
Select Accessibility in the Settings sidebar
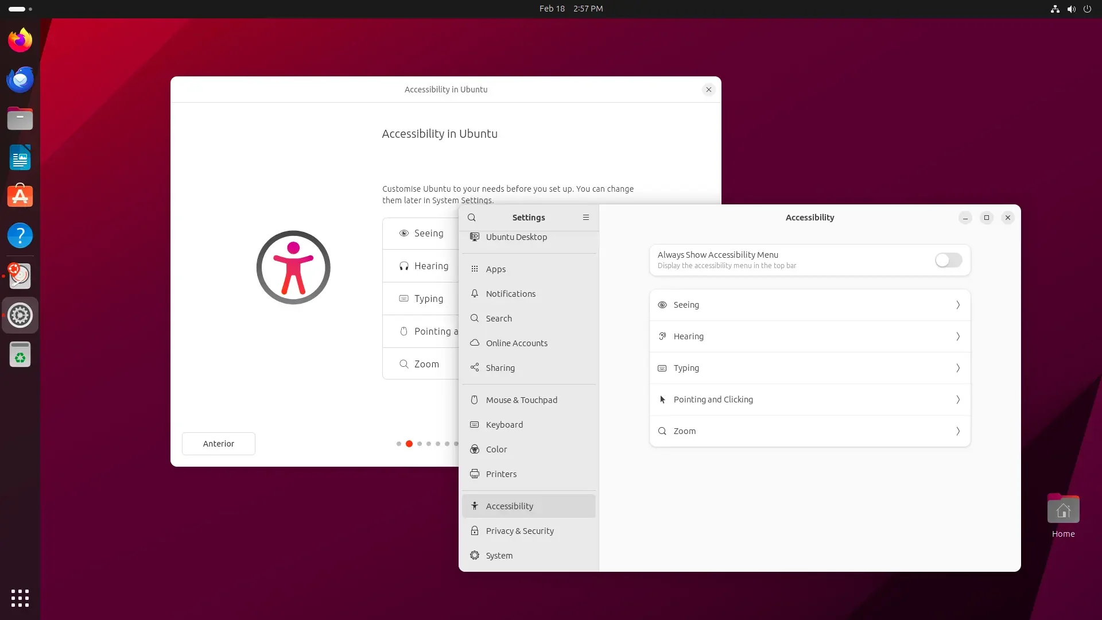pos(529,506)
